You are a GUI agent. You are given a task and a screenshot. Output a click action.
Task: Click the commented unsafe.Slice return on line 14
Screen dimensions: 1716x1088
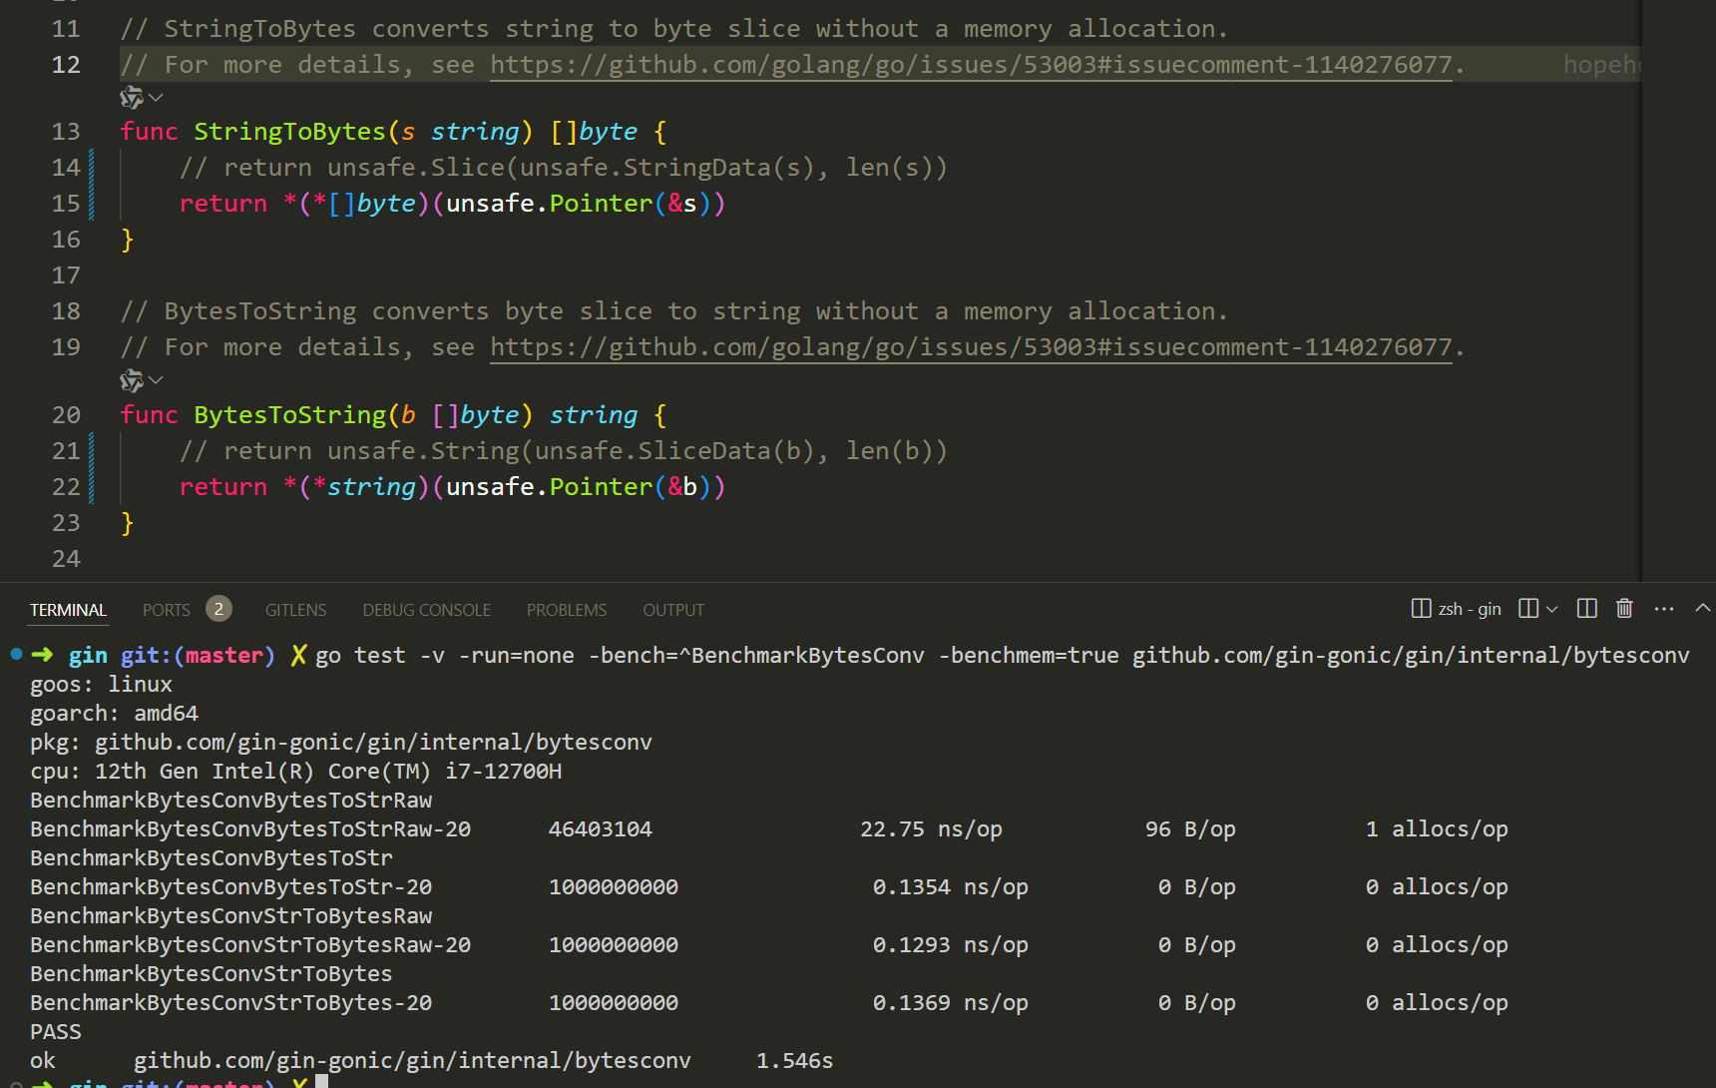pos(564,168)
